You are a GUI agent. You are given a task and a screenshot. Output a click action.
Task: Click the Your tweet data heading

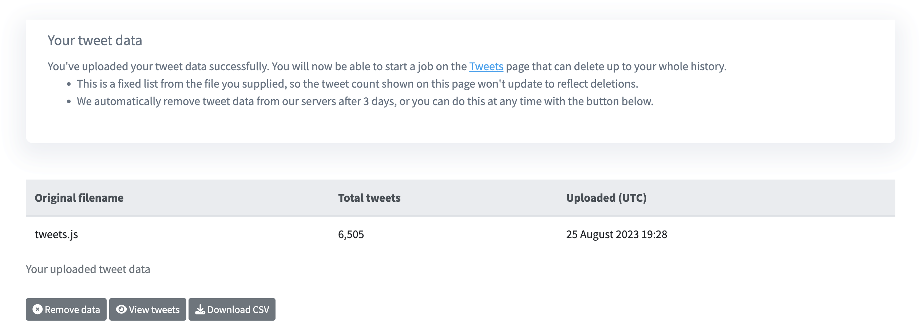95,40
